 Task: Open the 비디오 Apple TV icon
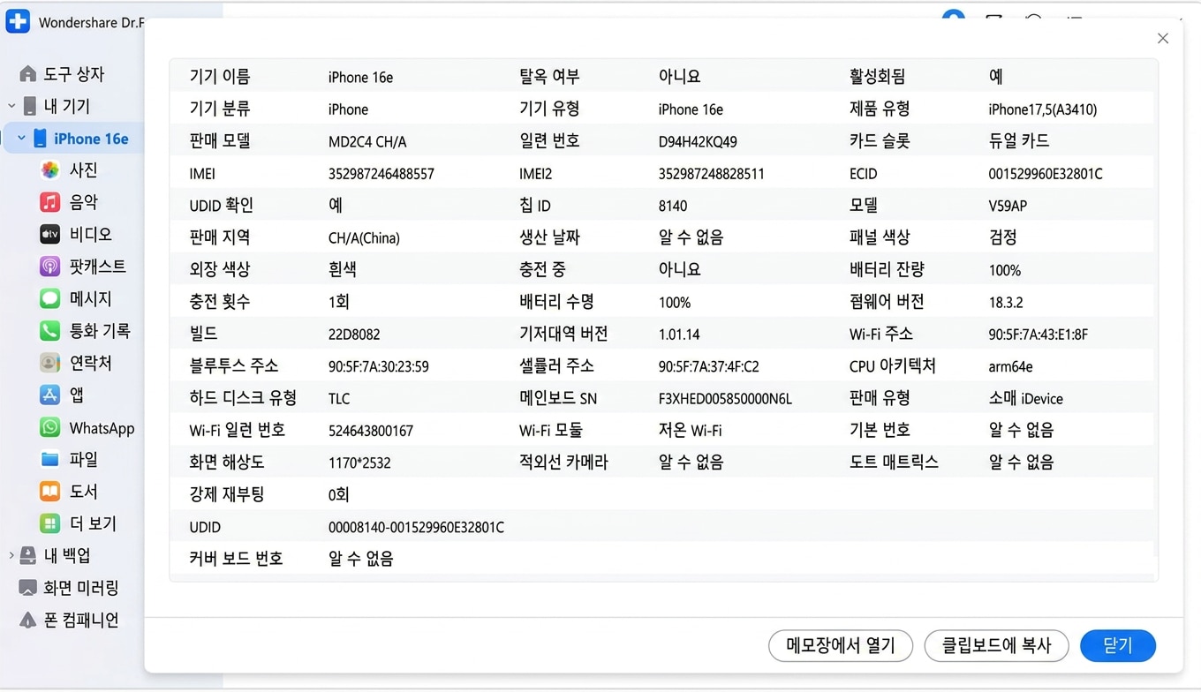coord(50,234)
